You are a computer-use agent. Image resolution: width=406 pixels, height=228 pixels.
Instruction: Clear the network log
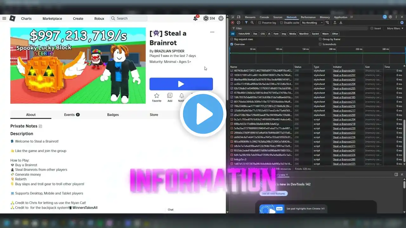(x=239, y=23)
